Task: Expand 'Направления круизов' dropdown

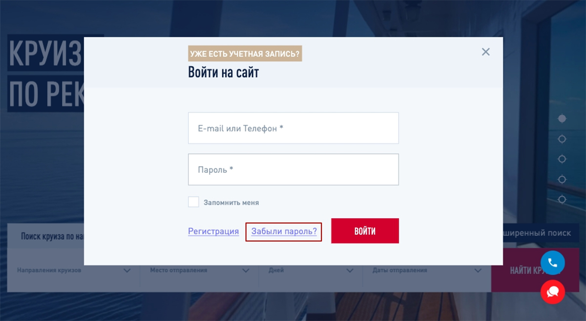Action: pyautogui.click(x=73, y=270)
